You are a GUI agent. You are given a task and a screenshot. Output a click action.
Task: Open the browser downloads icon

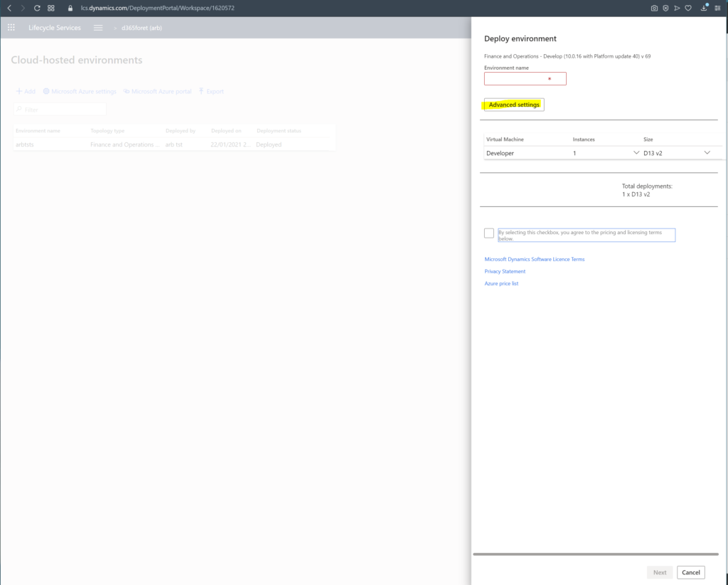pos(704,8)
